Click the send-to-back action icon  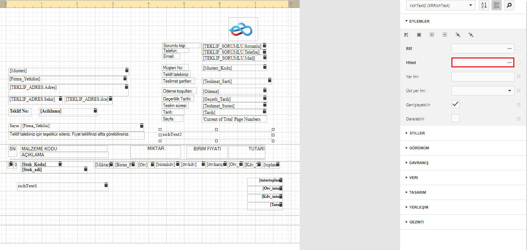coord(471,35)
